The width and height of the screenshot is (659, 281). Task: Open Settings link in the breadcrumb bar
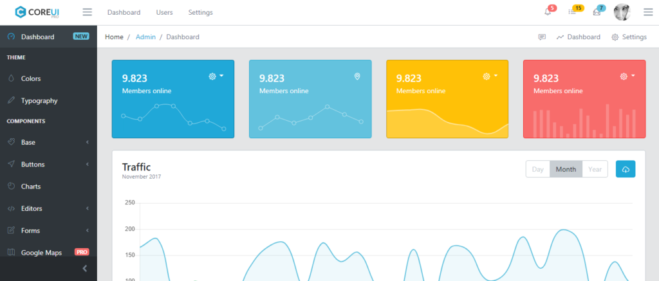pos(629,37)
